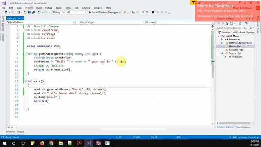Open the x86 platform dropdown

(76, 13)
